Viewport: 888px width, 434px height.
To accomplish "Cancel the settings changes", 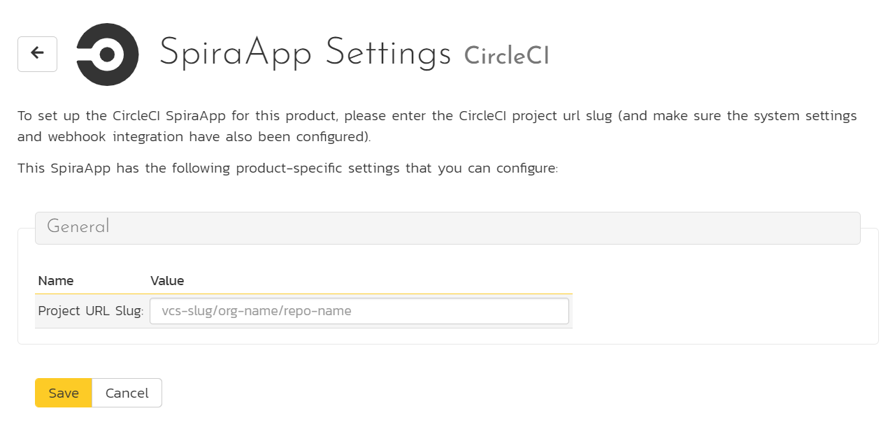I will (127, 393).
